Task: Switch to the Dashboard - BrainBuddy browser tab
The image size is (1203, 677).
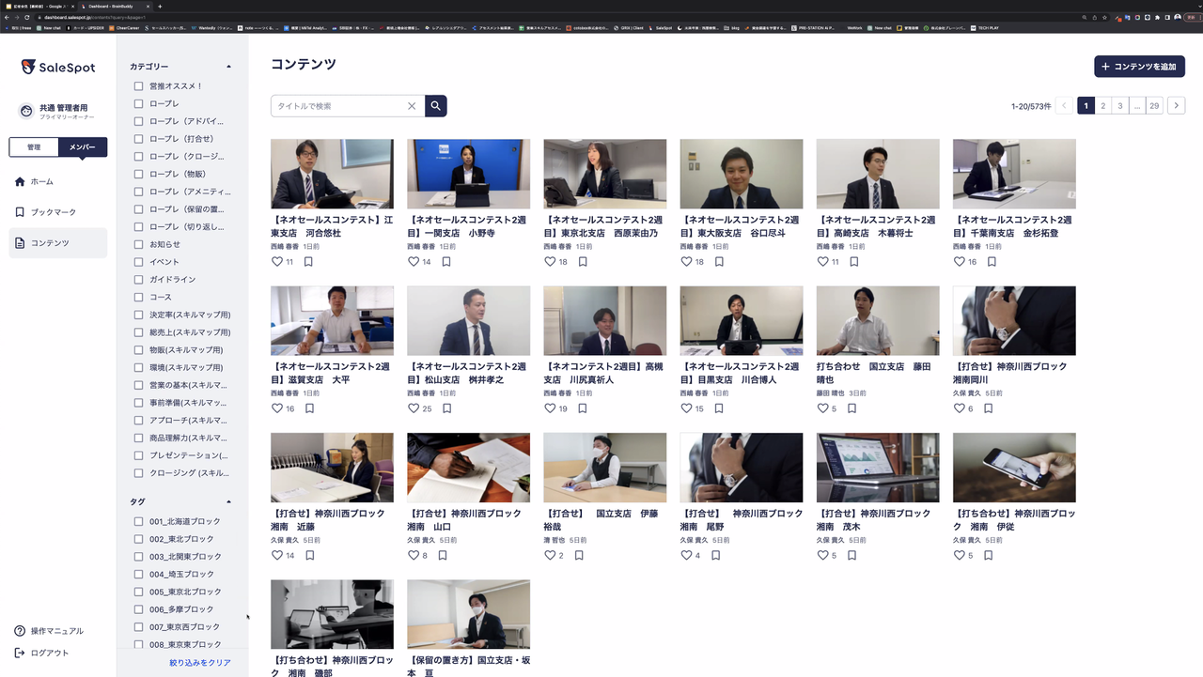Action: [x=115, y=6]
